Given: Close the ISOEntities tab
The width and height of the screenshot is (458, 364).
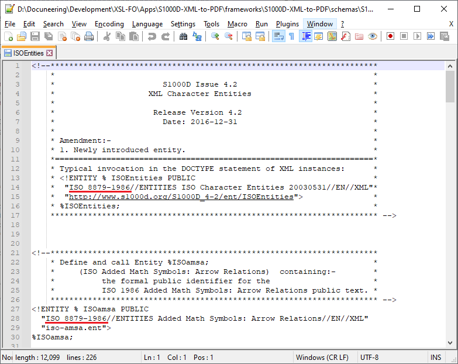Looking at the screenshot, I should [x=50, y=53].
